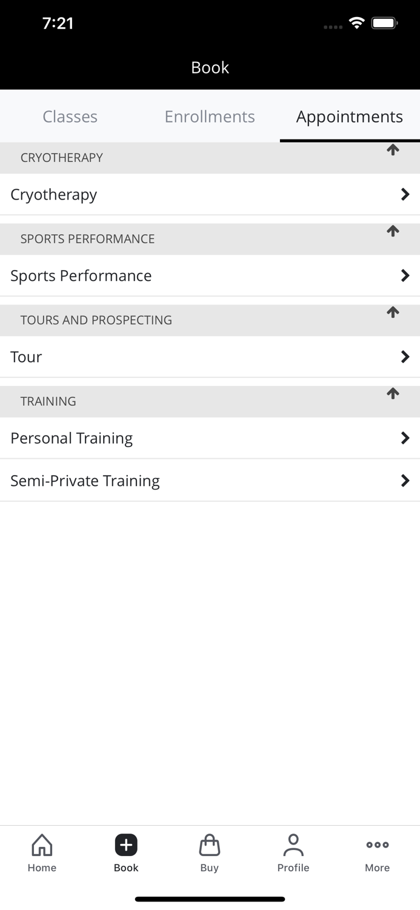Tap the Home icon in bottom bar
The image size is (420, 910).
pyautogui.click(x=42, y=845)
